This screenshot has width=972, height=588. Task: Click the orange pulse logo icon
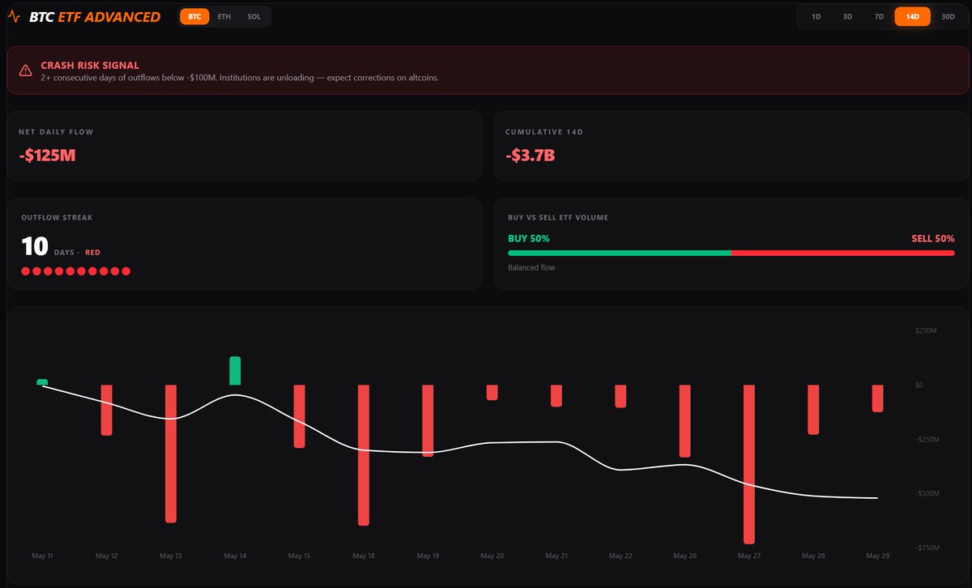14,17
